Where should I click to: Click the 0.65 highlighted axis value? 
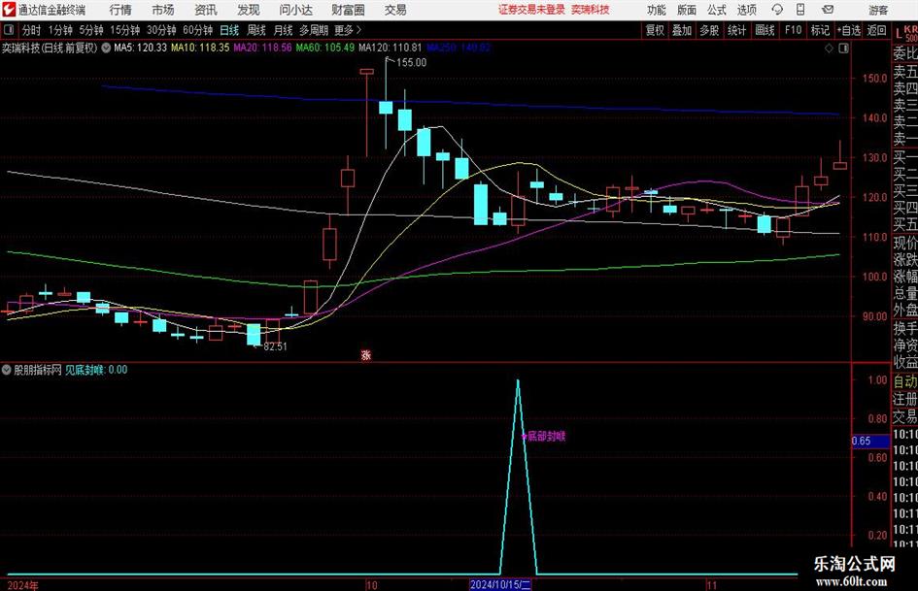click(x=870, y=442)
